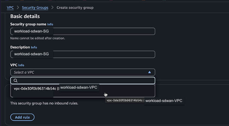Click chevron before Create security group
The height and width of the screenshot is (126, 229).
[x=52, y=7]
